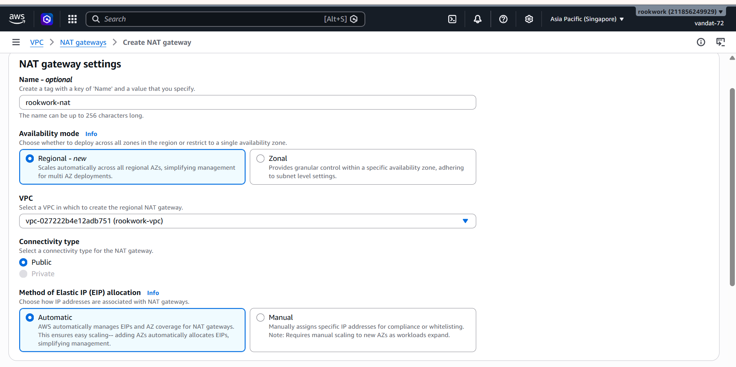
Task: Click the scroll-up arrow at scrollbar top
Action: click(x=732, y=58)
